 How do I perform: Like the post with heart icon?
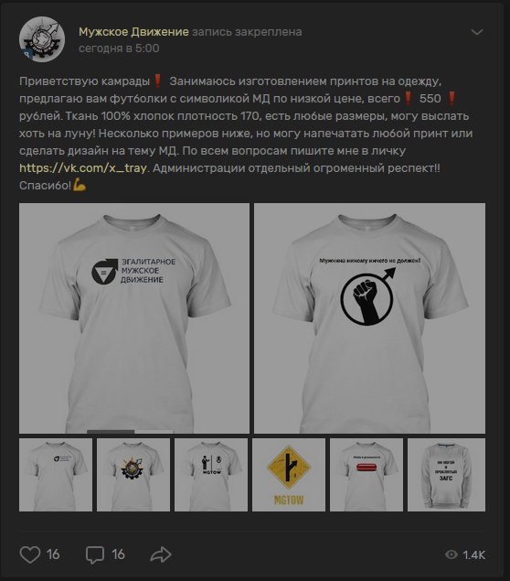[x=29, y=554]
